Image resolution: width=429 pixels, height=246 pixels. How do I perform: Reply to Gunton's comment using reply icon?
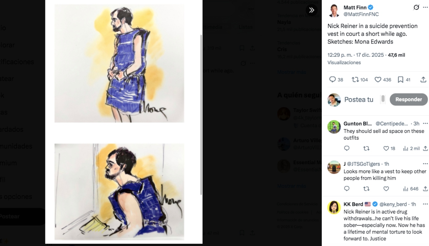346,149
